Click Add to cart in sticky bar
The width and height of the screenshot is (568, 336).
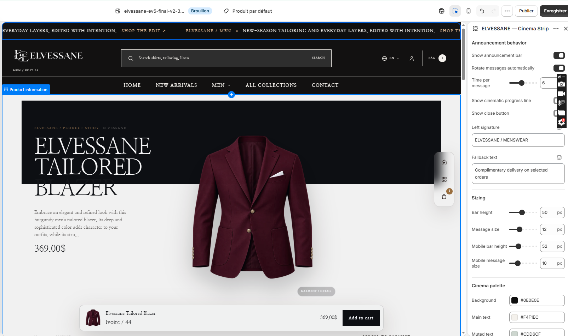361,318
